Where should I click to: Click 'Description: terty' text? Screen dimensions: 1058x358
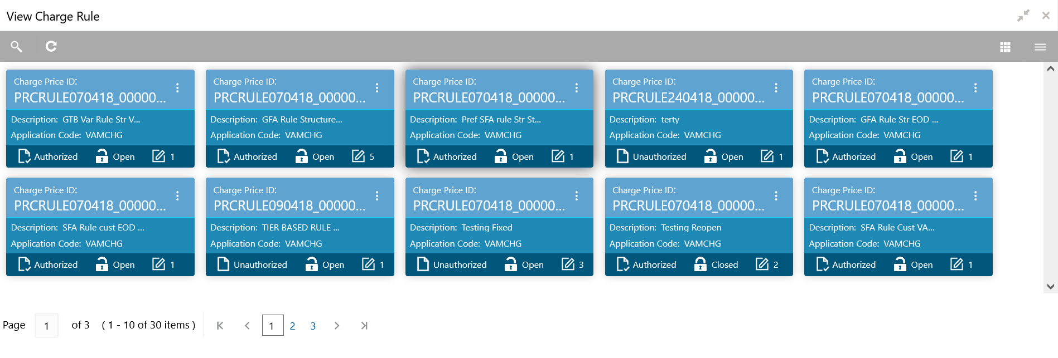coord(644,120)
